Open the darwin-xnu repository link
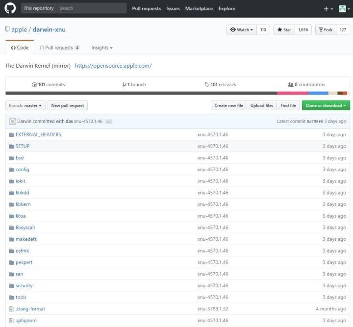This screenshot has width=353, height=327. coord(49,29)
